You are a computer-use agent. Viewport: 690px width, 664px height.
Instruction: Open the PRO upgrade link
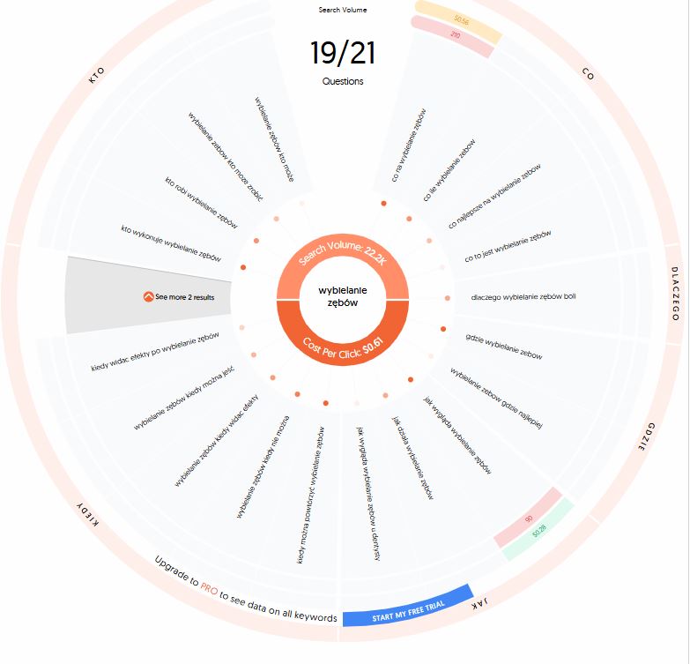[x=209, y=587]
